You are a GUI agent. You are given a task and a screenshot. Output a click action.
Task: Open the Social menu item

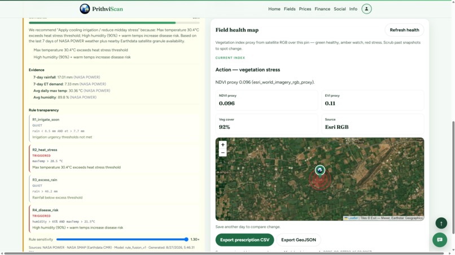click(339, 9)
